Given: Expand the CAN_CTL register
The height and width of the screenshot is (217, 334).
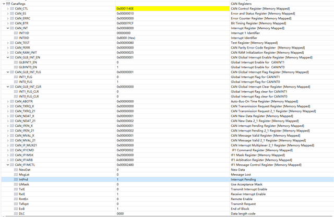Looking at the screenshot, I should pos(8,8).
